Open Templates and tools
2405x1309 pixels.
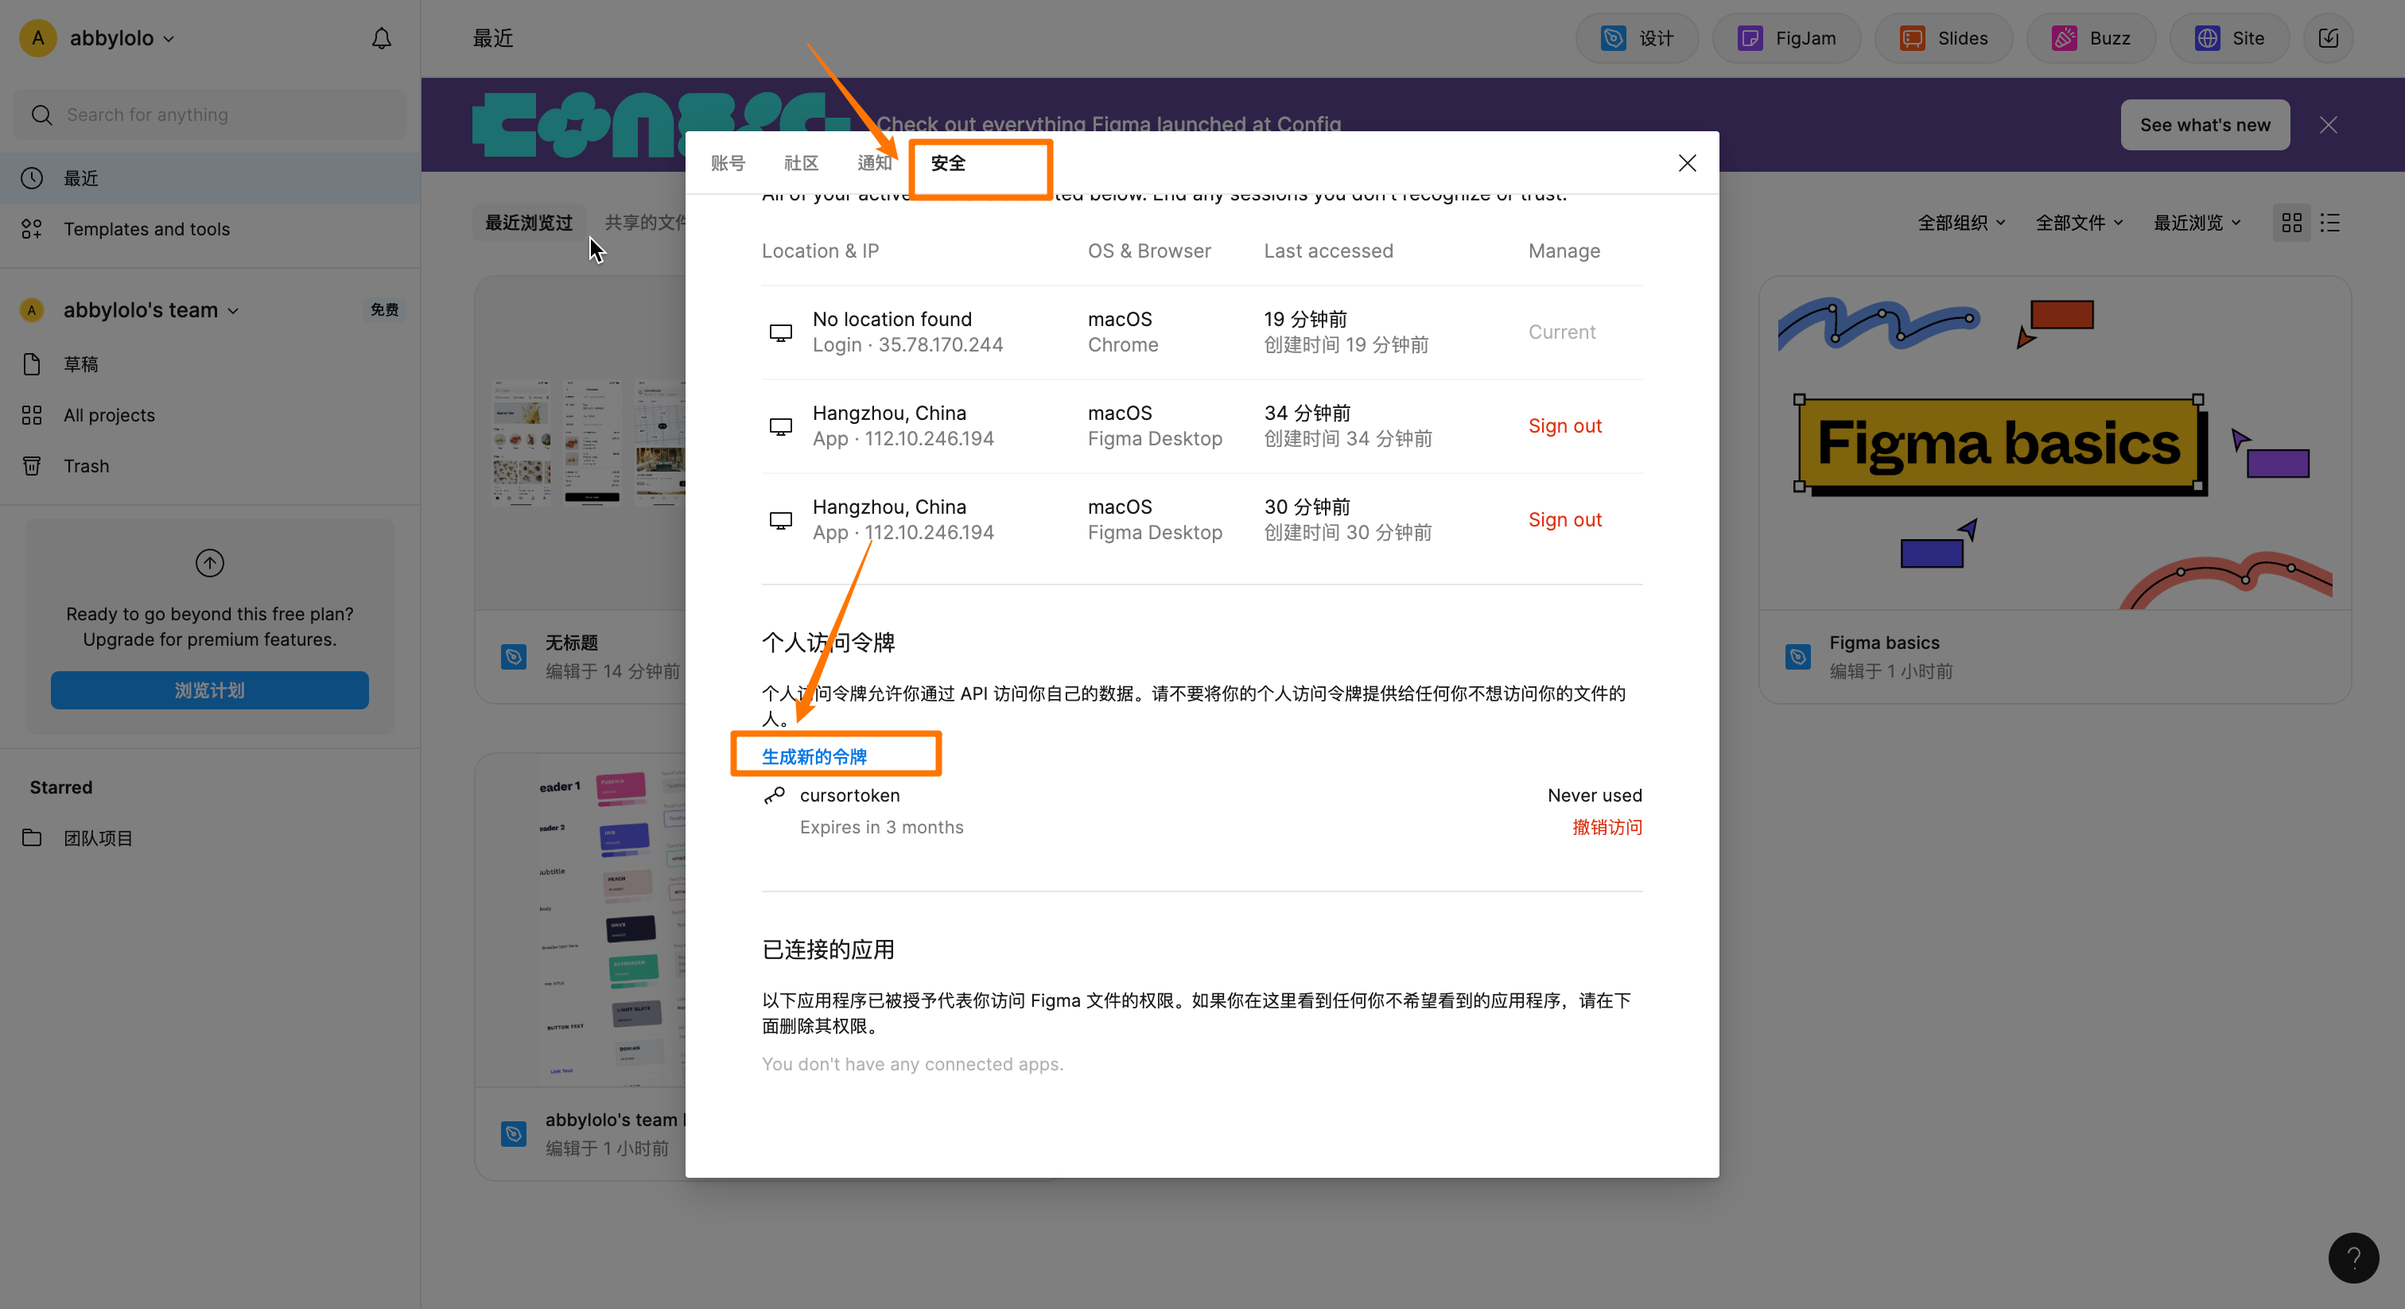coord(210,229)
